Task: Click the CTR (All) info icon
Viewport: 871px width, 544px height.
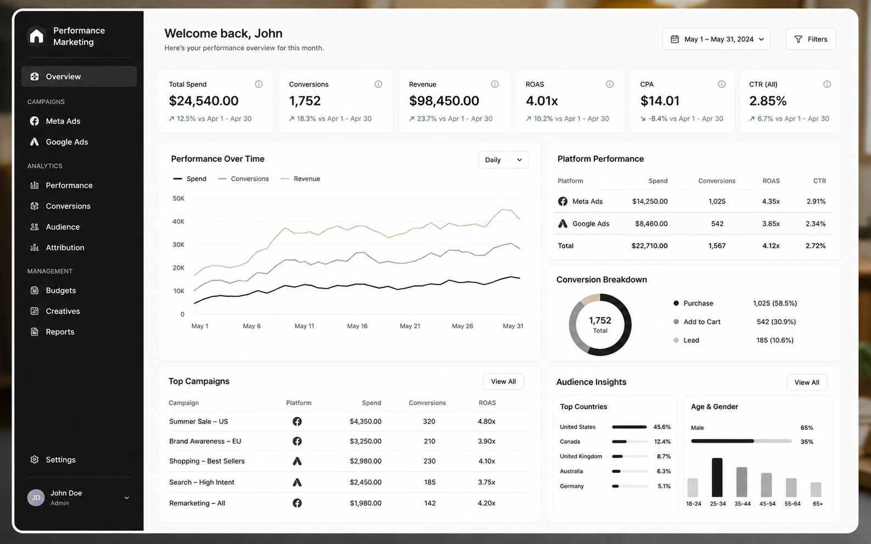Action: pos(827,84)
